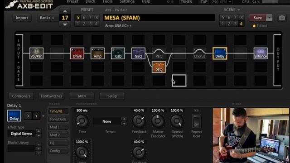Select preset button 5
290x163 pixels.
[x=78, y=18]
